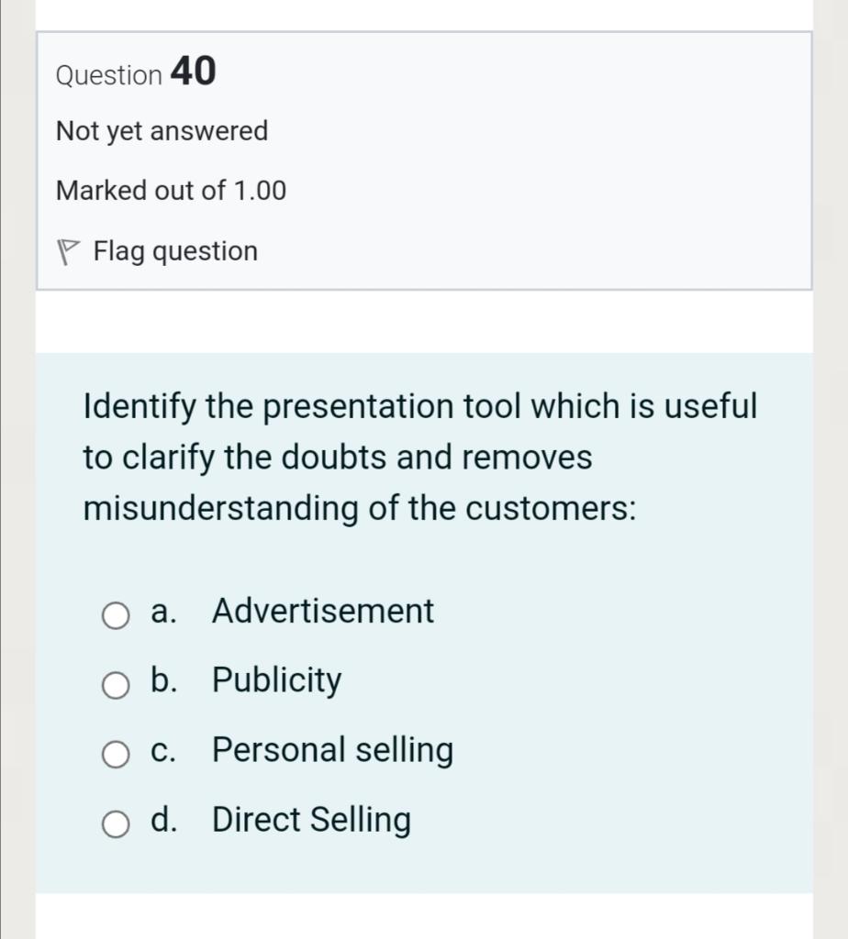Click the option label Personal selling

click(332, 750)
